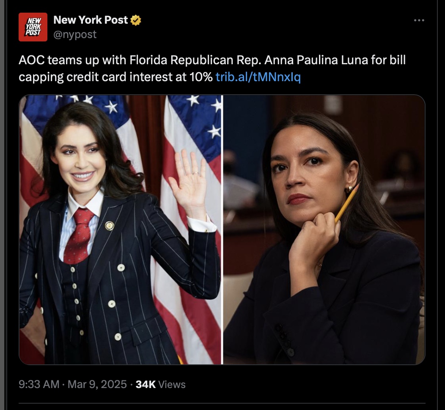This screenshot has height=410, width=445.
Task: Open the New York Post display name
Action: point(91,20)
